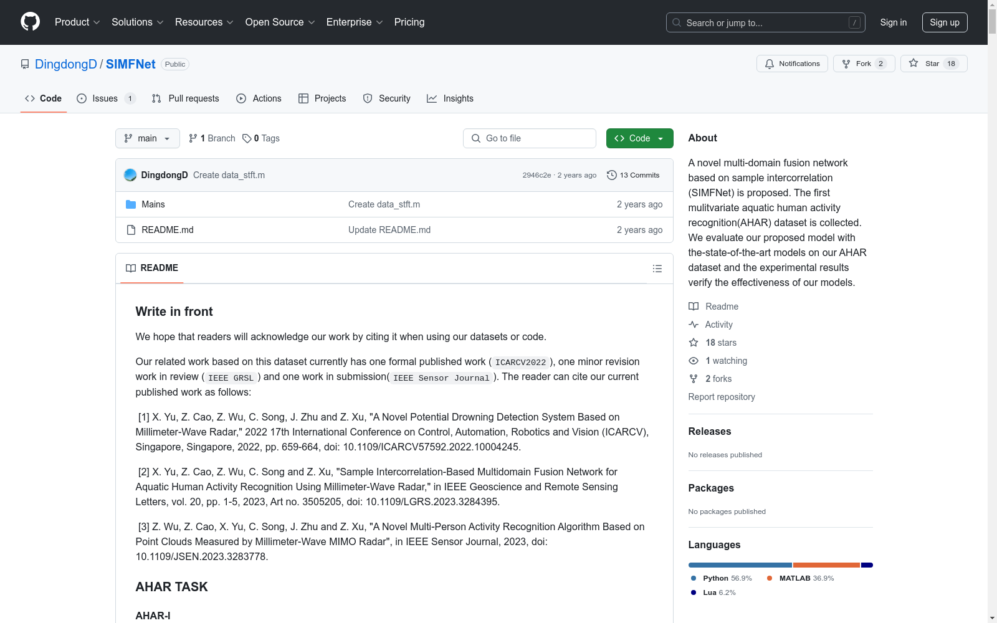Expand the Solutions navigation menu
Screen dimensions: 997x623
click(137, 22)
